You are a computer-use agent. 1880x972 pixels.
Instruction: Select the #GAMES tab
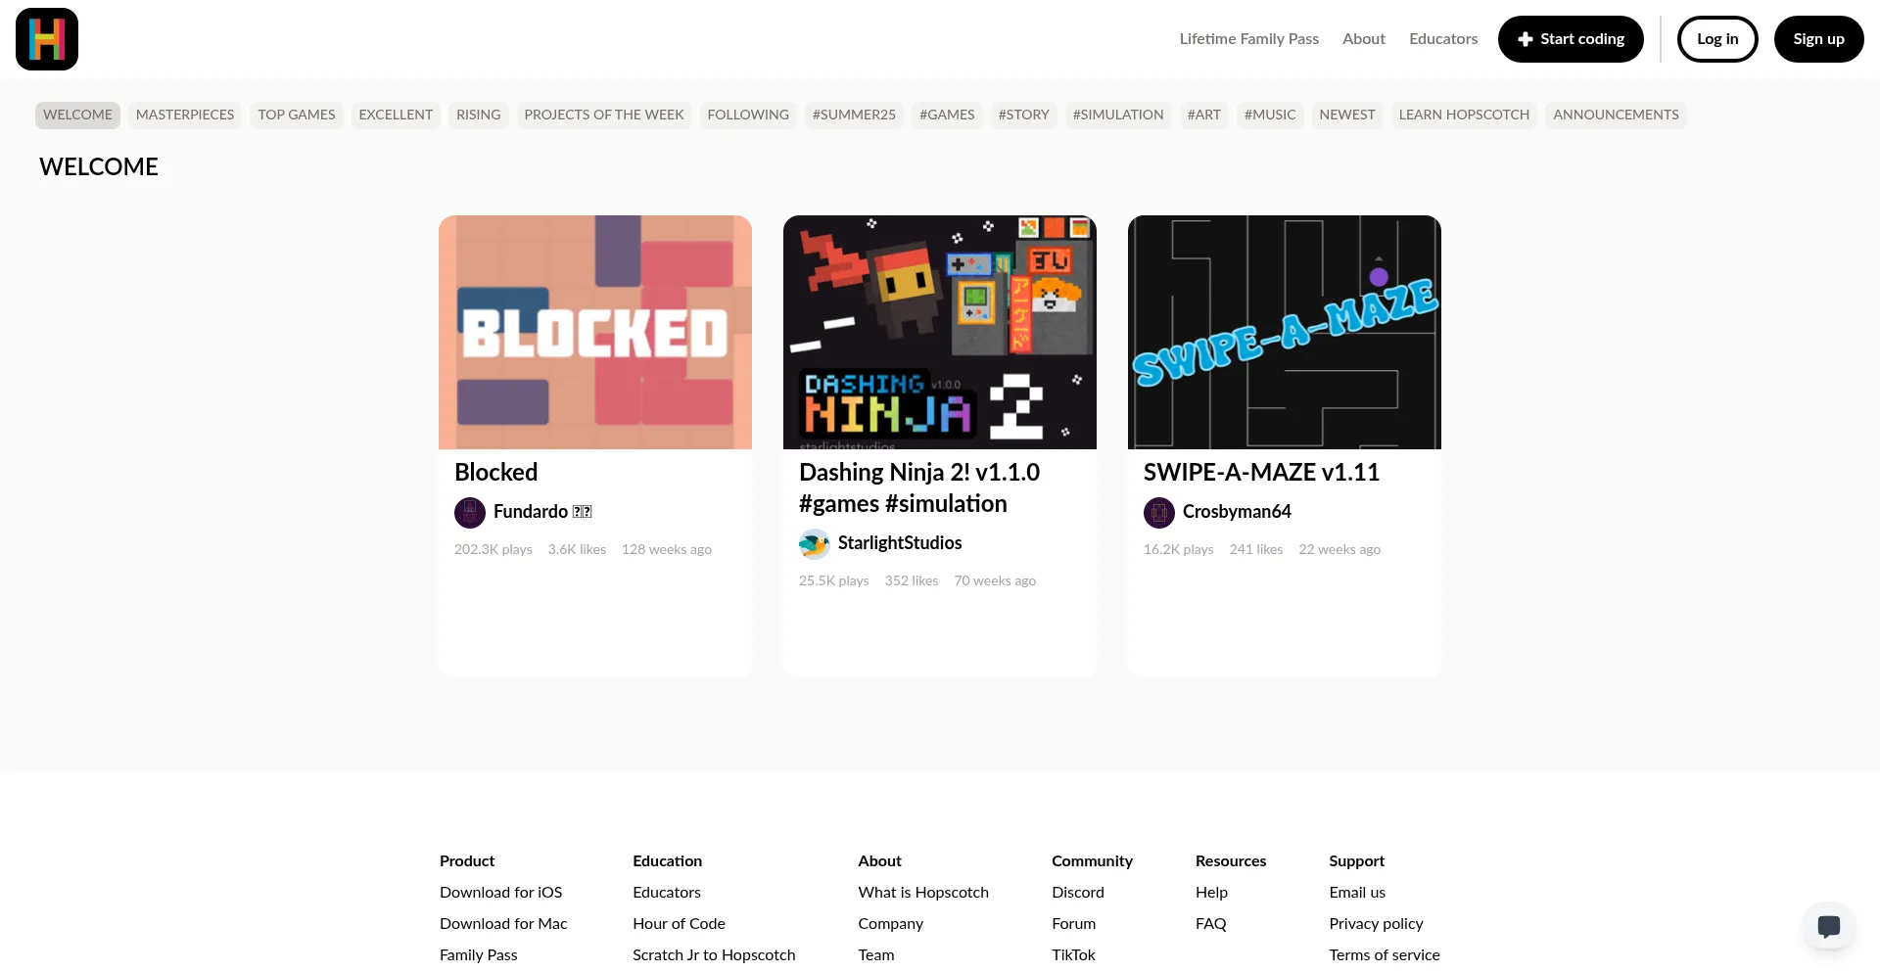point(947,115)
